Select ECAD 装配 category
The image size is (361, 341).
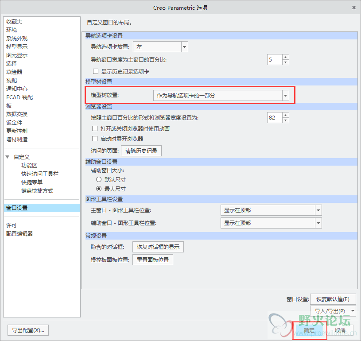19,97
